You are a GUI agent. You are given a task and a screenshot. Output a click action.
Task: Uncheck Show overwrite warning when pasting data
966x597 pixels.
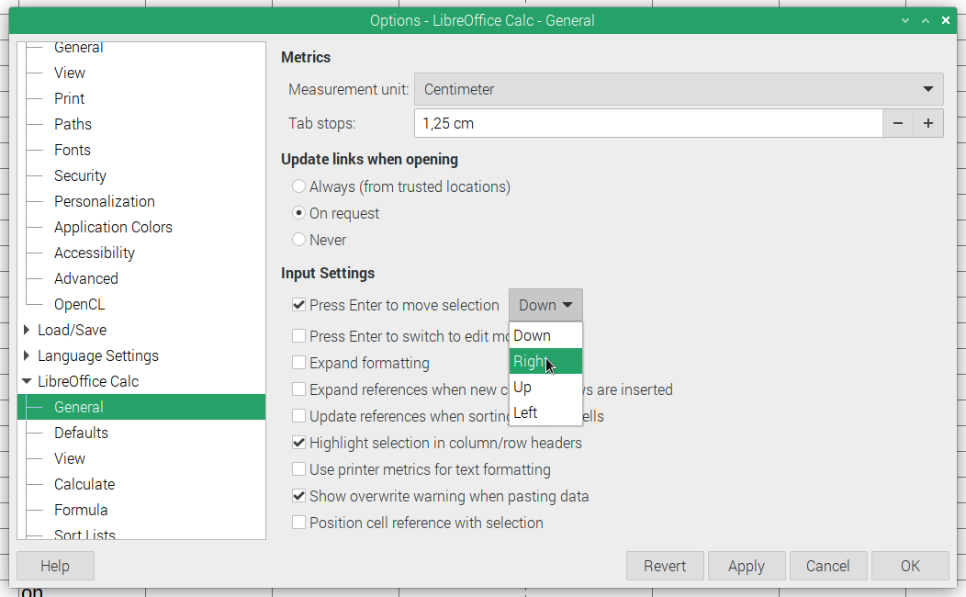pos(298,496)
